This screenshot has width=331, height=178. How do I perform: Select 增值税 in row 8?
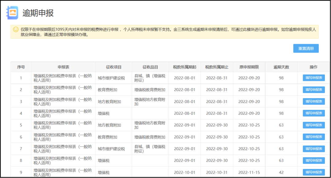point(104,161)
